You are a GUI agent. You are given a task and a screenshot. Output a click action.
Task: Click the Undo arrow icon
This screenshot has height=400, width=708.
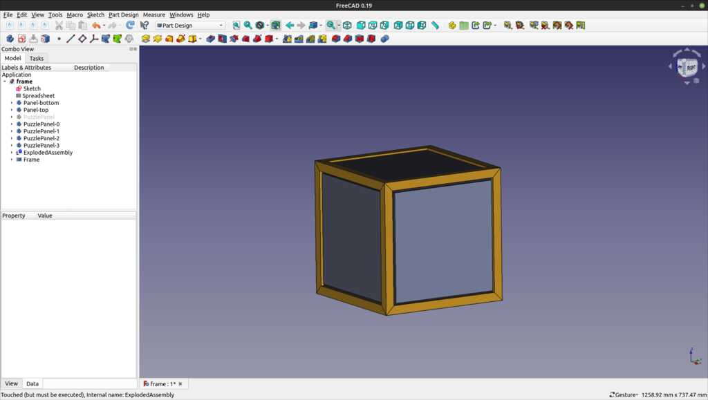tap(96, 26)
